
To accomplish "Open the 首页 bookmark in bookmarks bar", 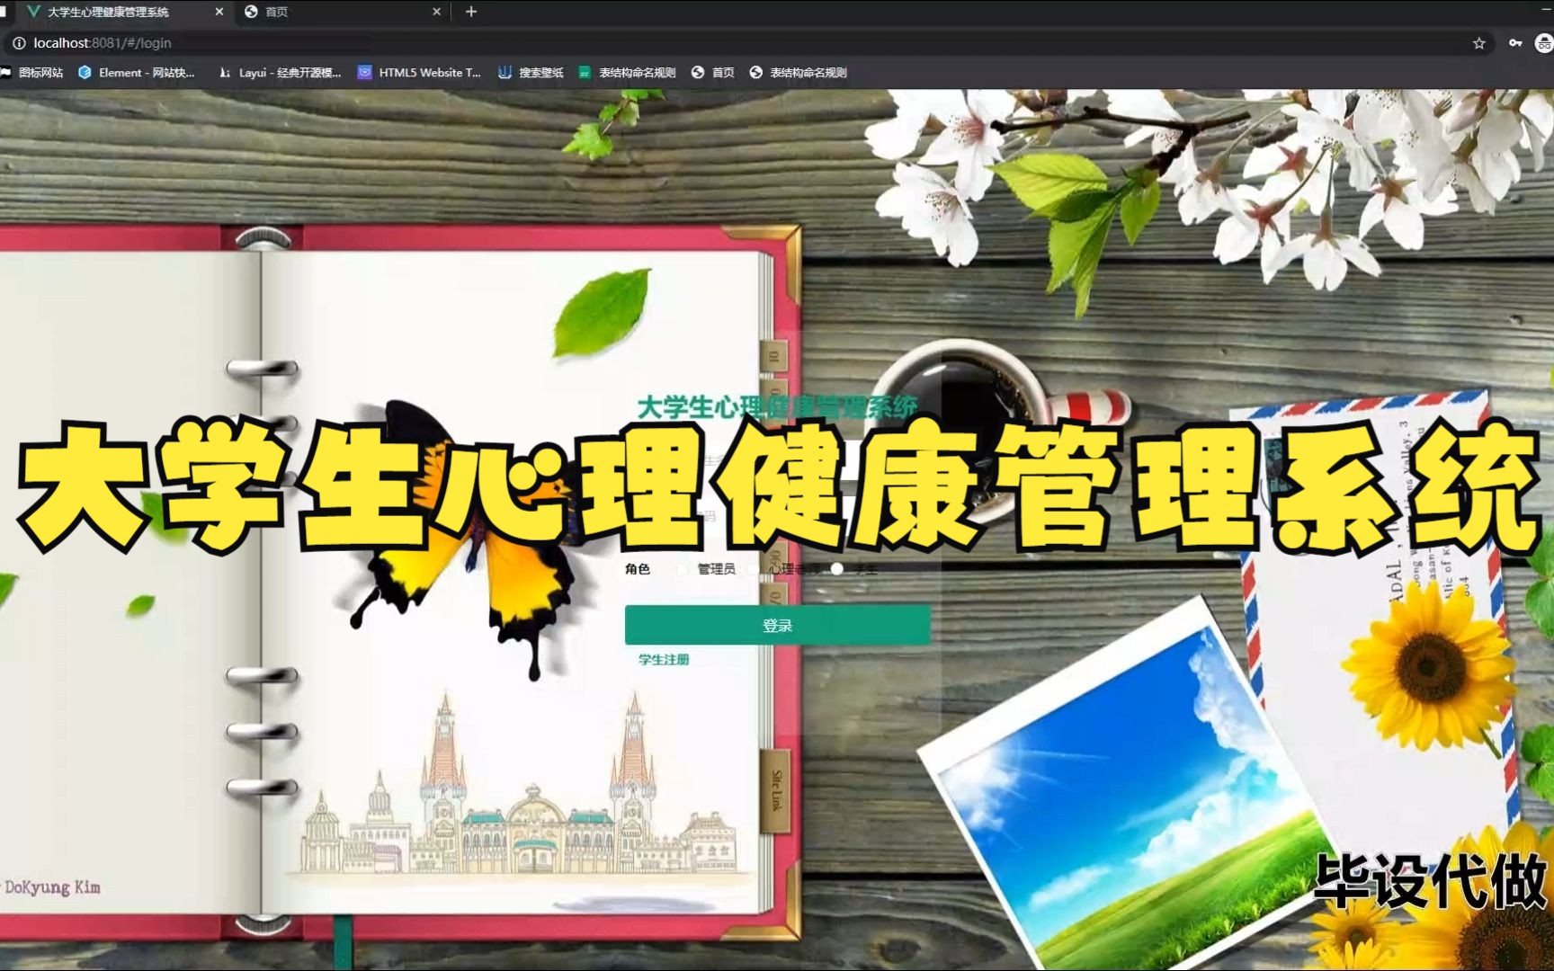I will pyautogui.click(x=713, y=73).
